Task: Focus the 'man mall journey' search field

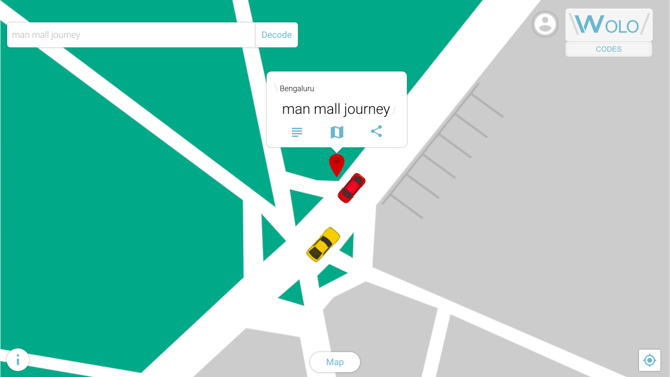Action: point(131,35)
